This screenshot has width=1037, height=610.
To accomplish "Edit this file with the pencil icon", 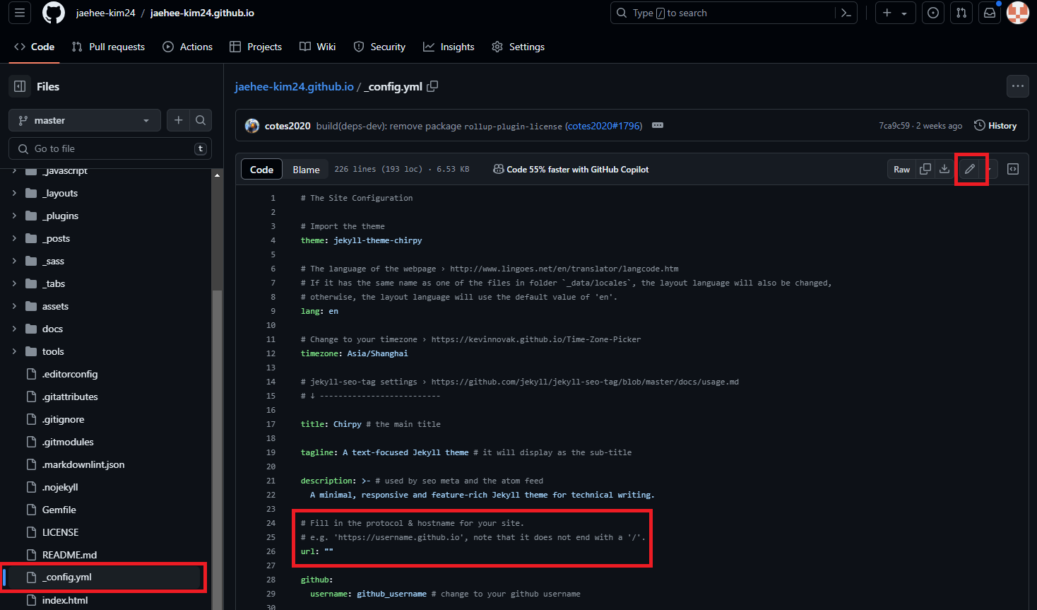I will coord(970,169).
